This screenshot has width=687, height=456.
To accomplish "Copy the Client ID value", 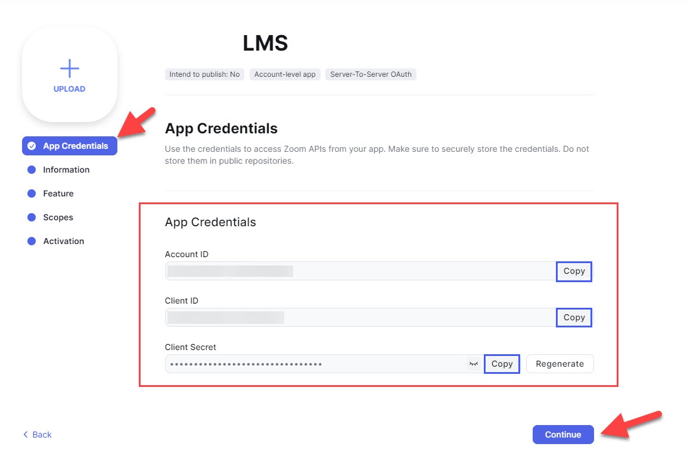I will click(x=574, y=318).
